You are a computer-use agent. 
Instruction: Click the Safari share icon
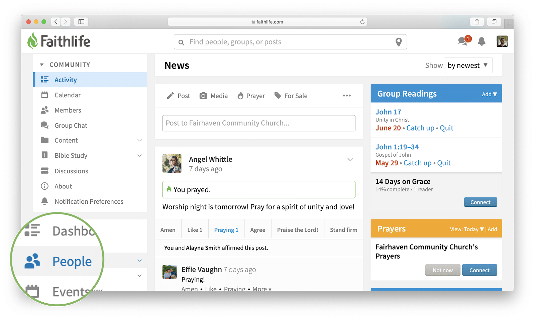477,22
